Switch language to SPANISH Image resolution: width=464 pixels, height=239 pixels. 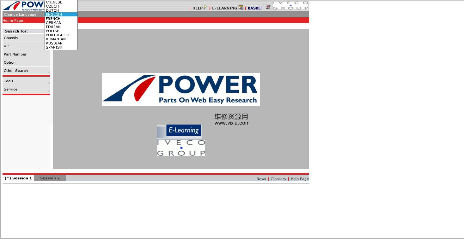pos(61,47)
